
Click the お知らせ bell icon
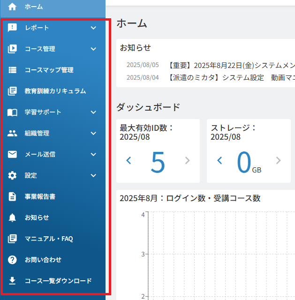coord(12,217)
